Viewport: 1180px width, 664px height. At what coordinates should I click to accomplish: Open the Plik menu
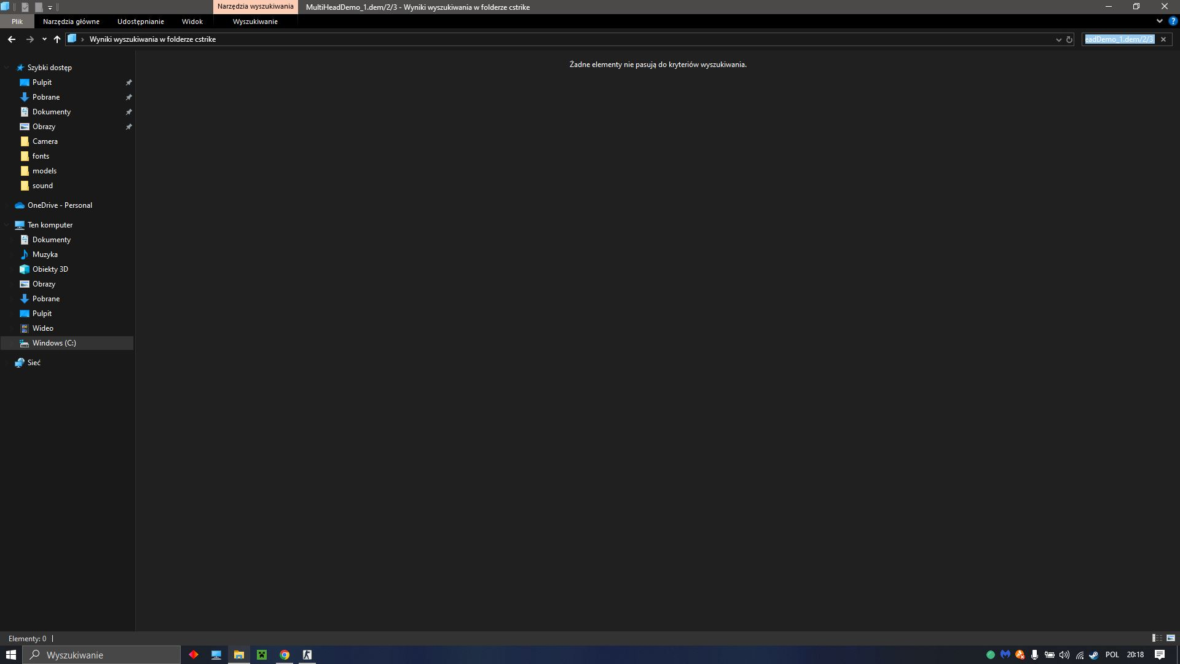point(17,22)
